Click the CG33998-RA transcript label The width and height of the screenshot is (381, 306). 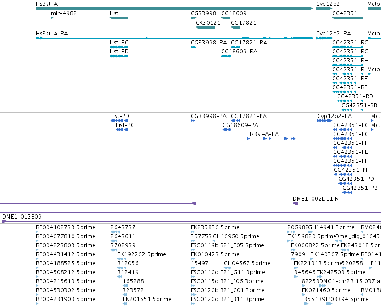point(209,42)
